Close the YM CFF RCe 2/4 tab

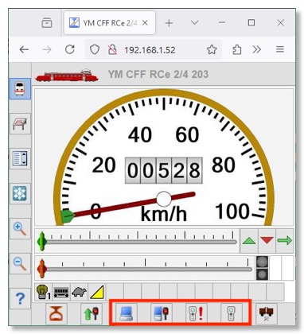pos(145,23)
